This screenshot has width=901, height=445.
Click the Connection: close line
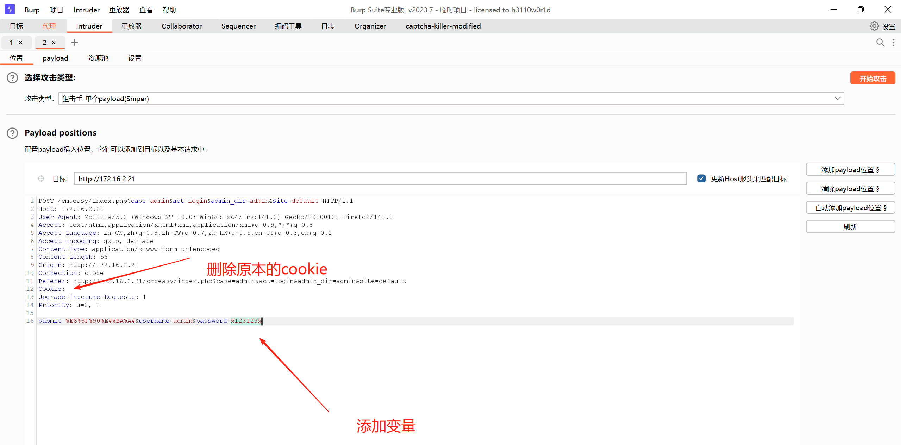point(71,273)
